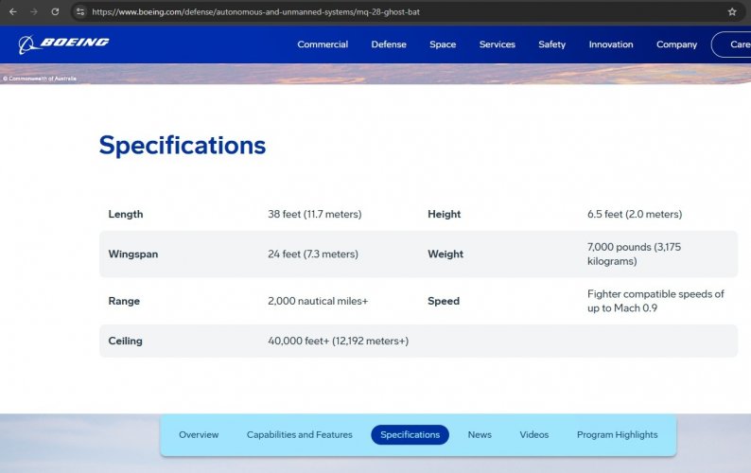Click the URL in the address bar
The height and width of the screenshot is (473, 751).
[255, 12]
